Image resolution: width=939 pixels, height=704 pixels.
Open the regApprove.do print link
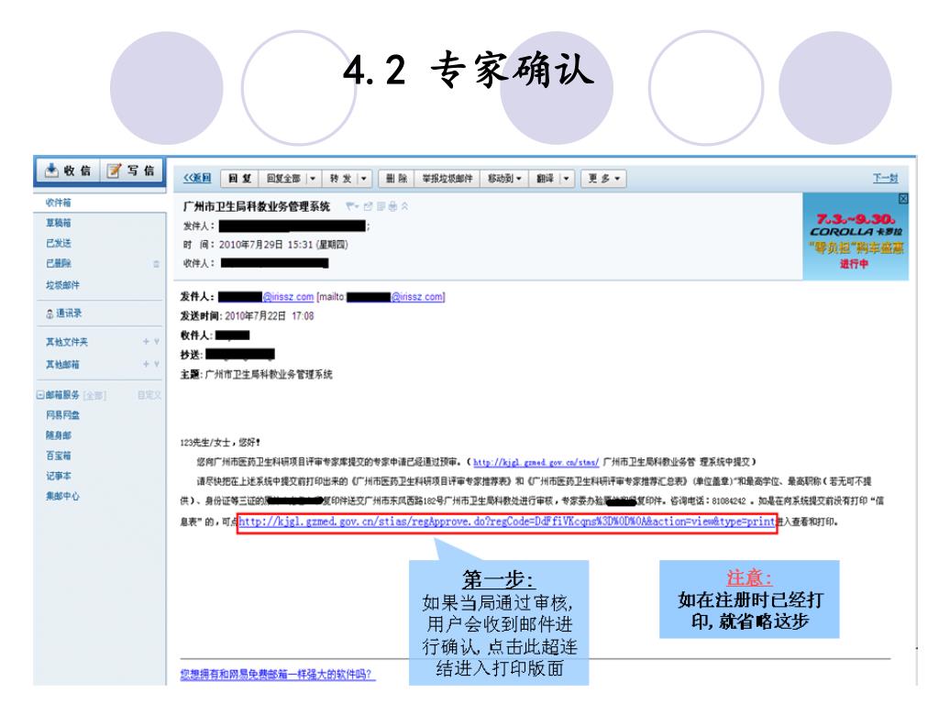coord(506,522)
